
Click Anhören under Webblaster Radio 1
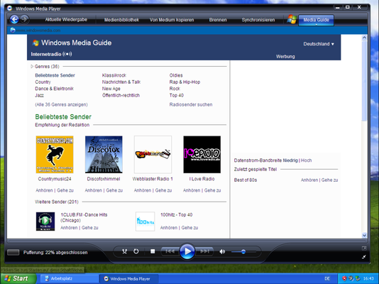(x=143, y=190)
